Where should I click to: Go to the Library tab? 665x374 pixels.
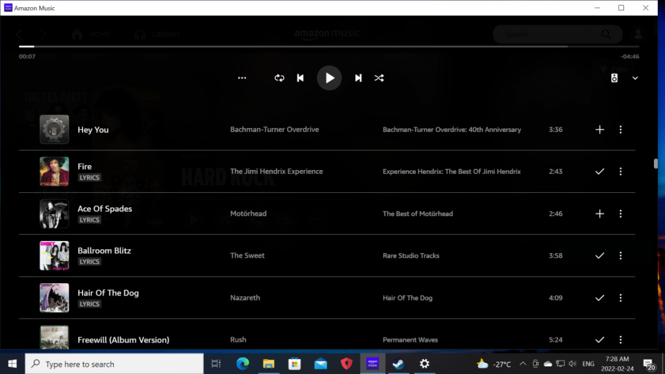157,34
